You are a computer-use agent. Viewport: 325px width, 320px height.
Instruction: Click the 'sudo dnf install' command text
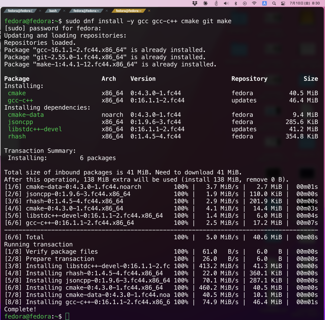tap(148, 21)
